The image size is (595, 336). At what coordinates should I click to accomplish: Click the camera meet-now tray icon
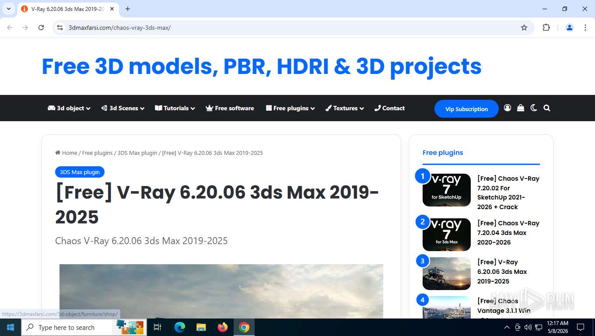(x=518, y=327)
